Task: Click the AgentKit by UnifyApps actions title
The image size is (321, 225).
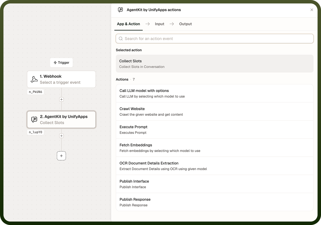Action: click(x=154, y=10)
